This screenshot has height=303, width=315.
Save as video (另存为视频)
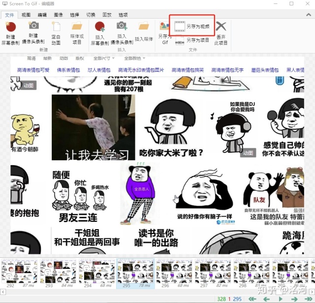click(x=192, y=26)
